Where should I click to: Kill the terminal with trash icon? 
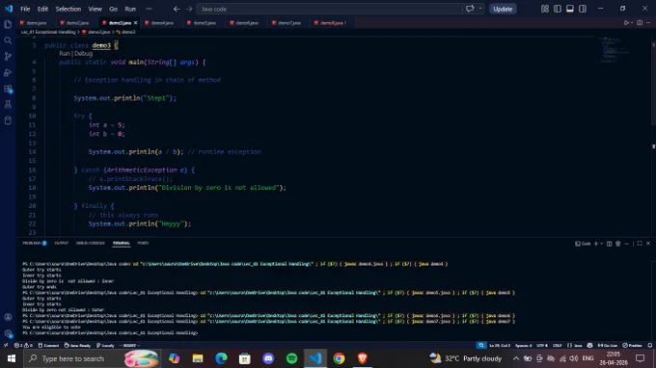pos(618,244)
